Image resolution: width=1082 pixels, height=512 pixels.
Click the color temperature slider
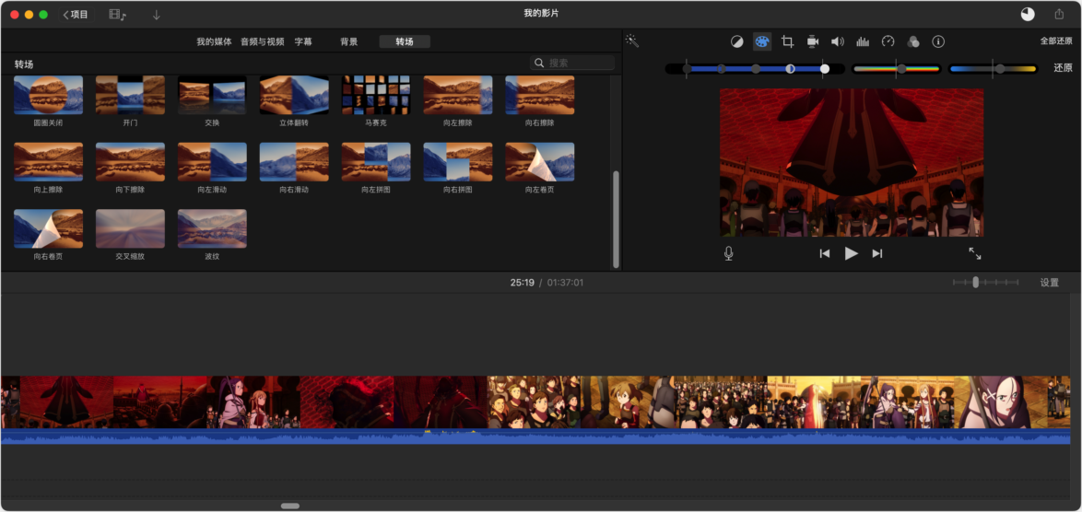(x=993, y=69)
